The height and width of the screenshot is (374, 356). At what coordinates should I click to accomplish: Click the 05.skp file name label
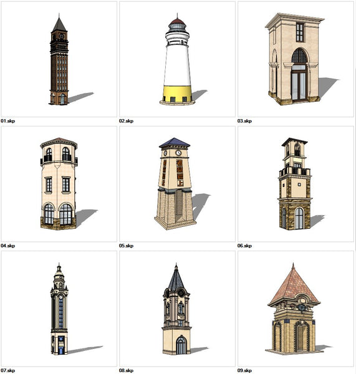(126, 246)
